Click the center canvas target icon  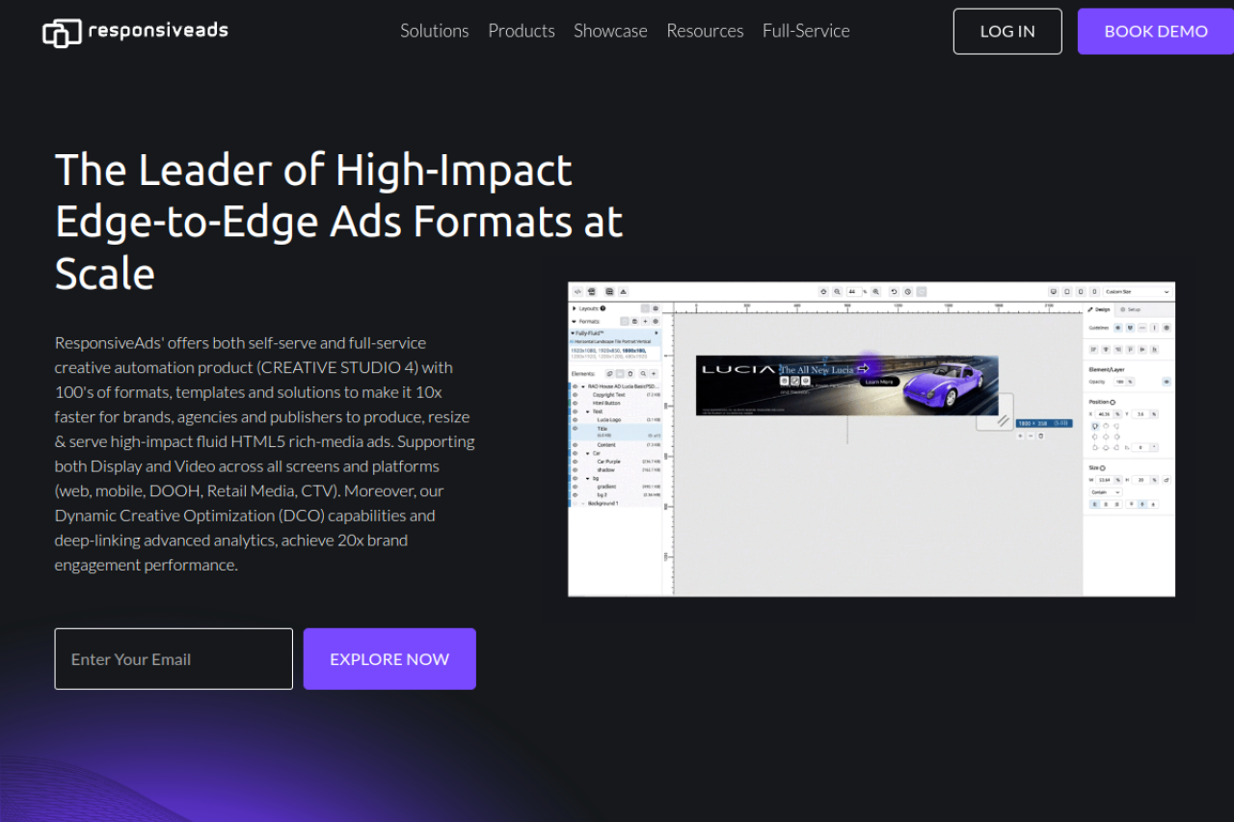823,291
